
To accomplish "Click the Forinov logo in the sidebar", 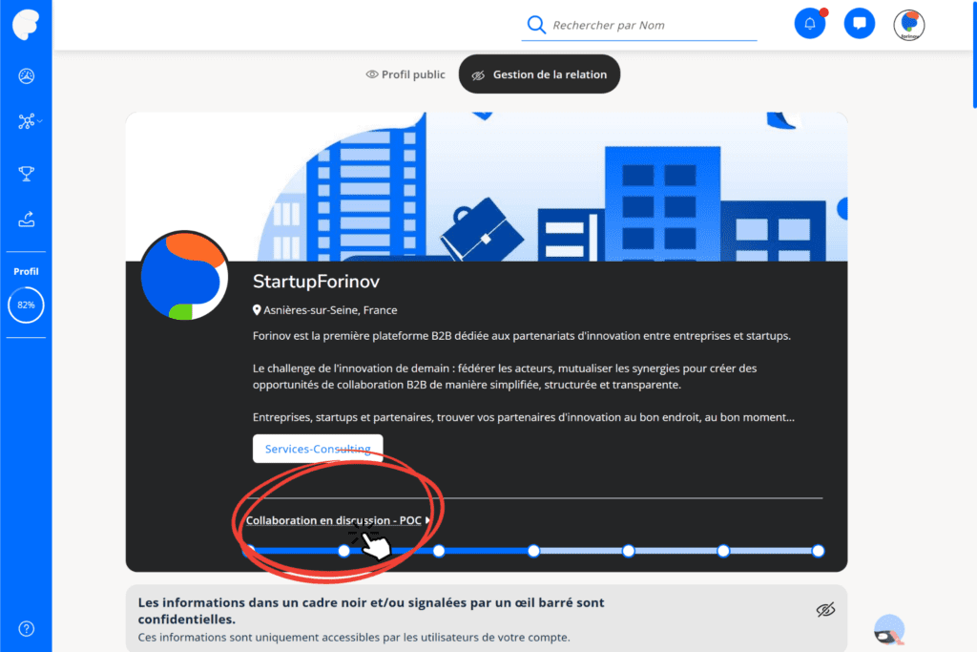I will pyautogui.click(x=26, y=24).
